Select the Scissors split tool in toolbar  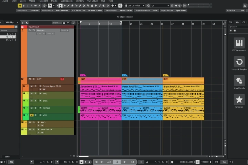pos(76,5)
